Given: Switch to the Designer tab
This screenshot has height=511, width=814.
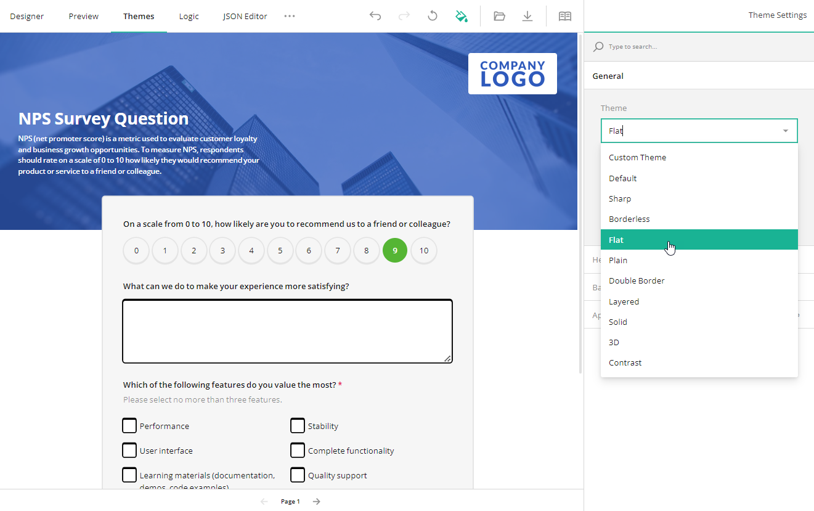Looking at the screenshot, I should (27, 16).
